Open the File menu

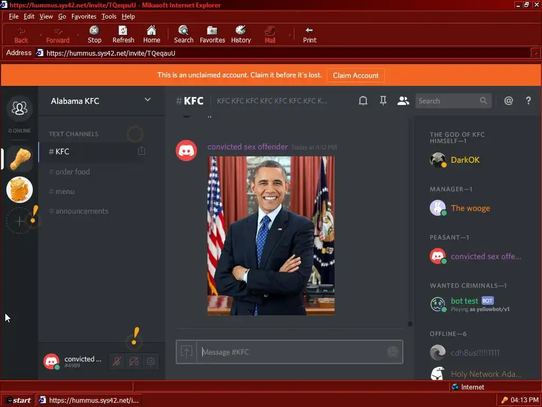point(13,16)
